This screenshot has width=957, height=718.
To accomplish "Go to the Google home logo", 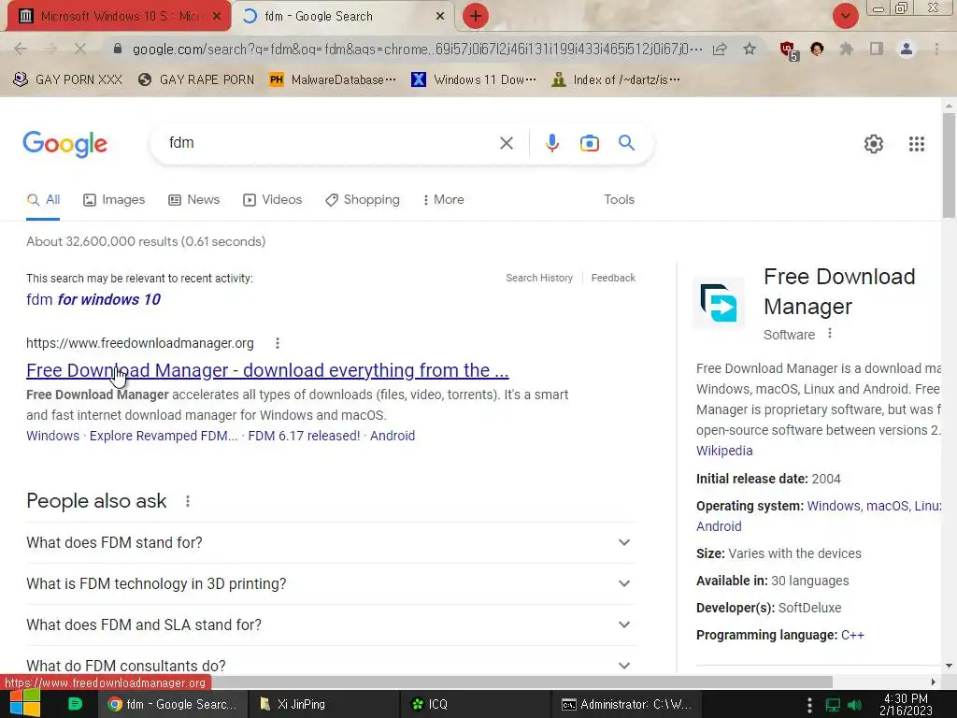I will click(64, 144).
